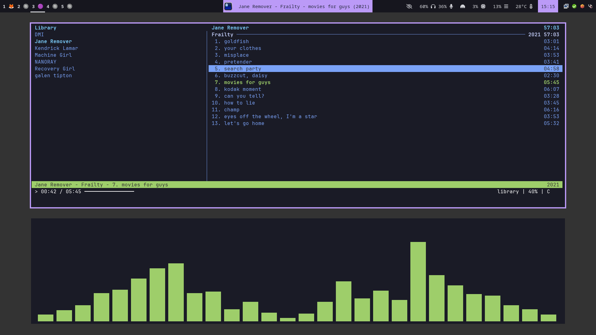
Task: Click the orange cube tray icon
Action: point(582,6)
